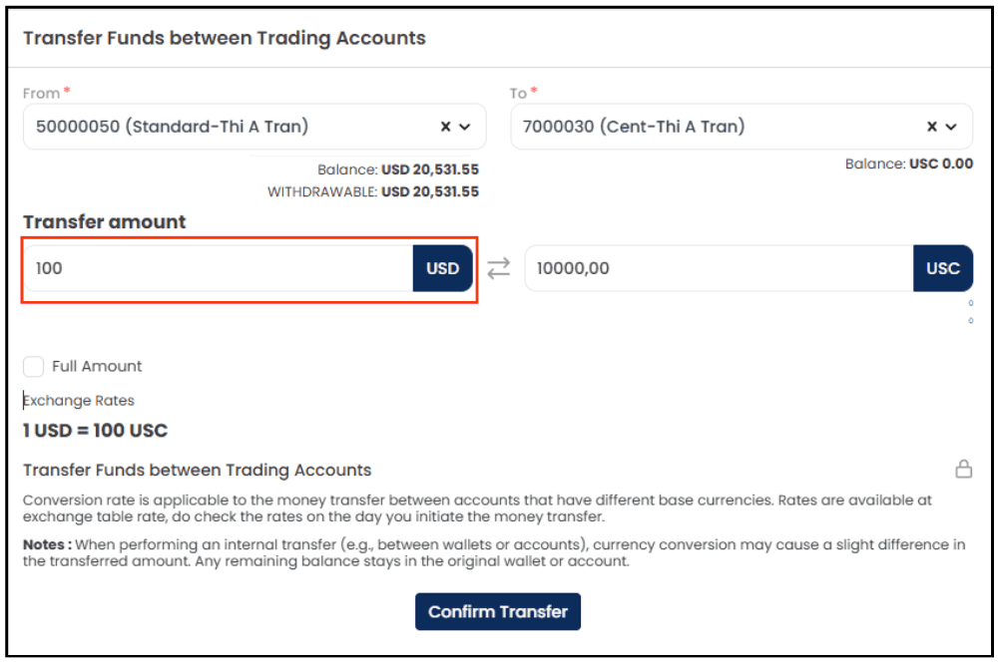The width and height of the screenshot is (1000, 662).
Task: Click the 1 USD = 100 USC rate
Action: point(95,431)
